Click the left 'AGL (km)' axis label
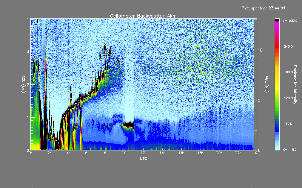 pos(24,84)
